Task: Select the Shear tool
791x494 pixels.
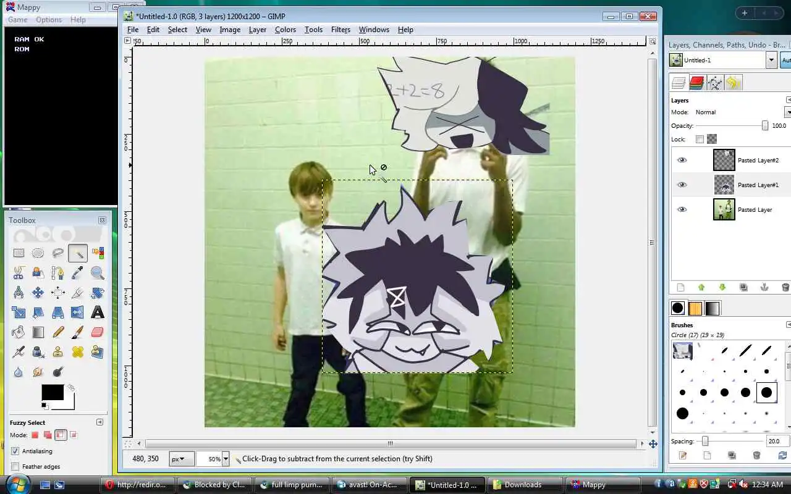Action: pyautogui.click(x=38, y=312)
